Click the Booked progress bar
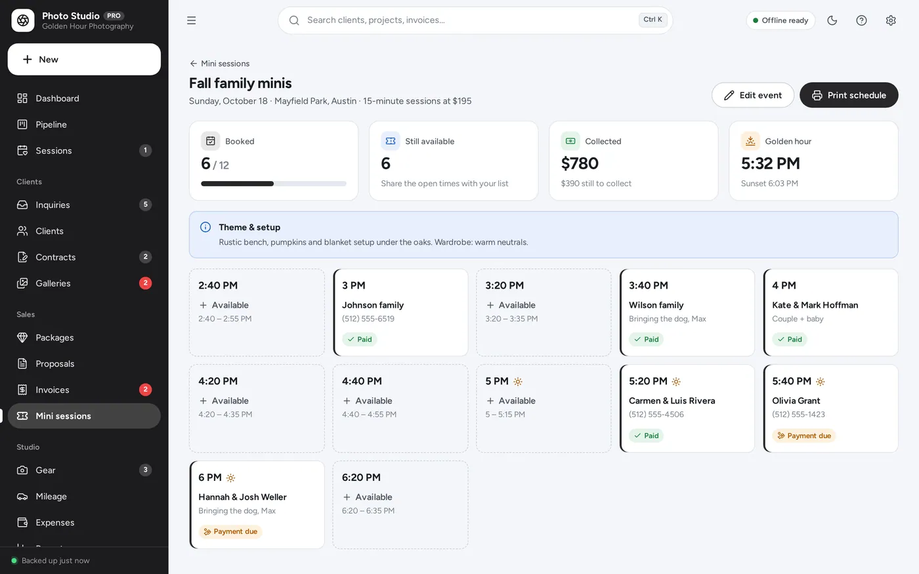Viewport: 919px width, 574px height. pyautogui.click(x=274, y=184)
